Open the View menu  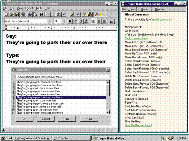[20, 8]
